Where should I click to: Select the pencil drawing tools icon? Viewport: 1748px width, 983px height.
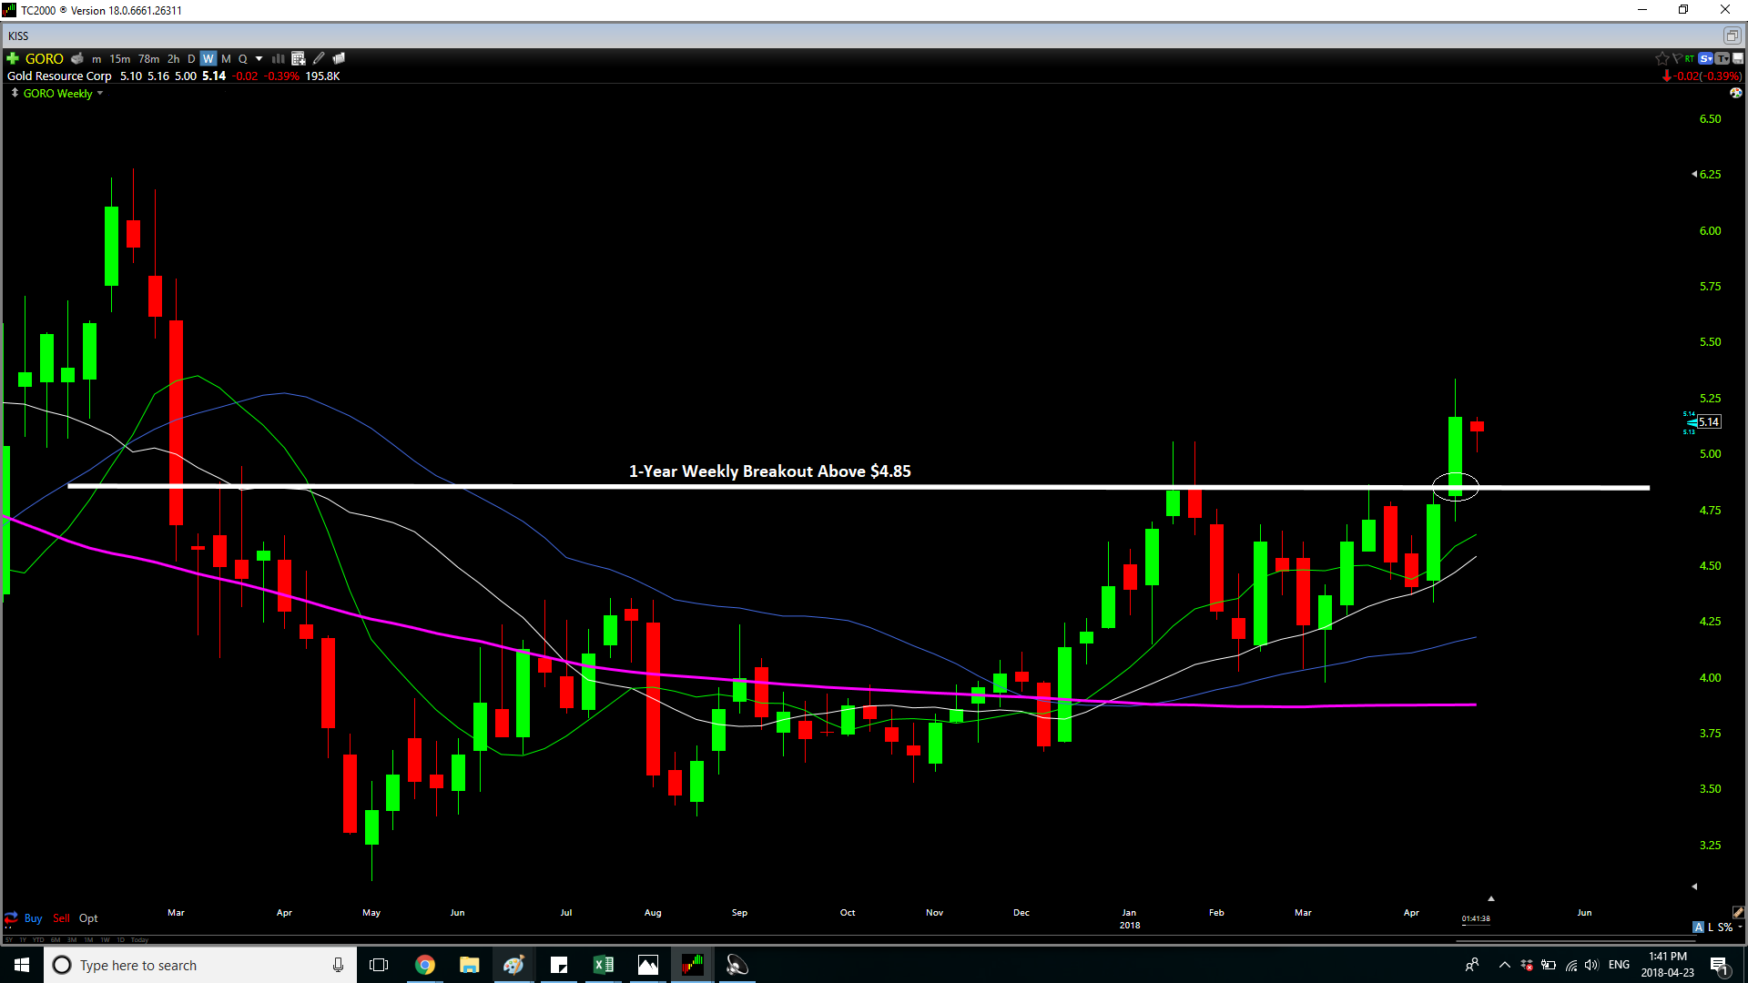(319, 58)
